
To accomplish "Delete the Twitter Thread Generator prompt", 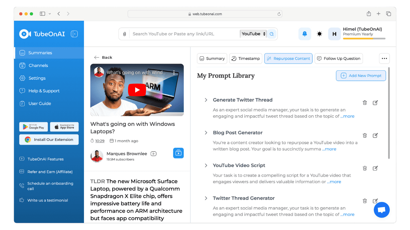I will (x=365, y=201).
